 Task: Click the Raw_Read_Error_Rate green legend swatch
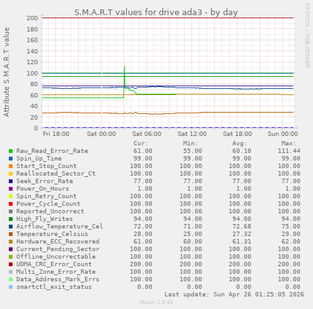point(11,151)
